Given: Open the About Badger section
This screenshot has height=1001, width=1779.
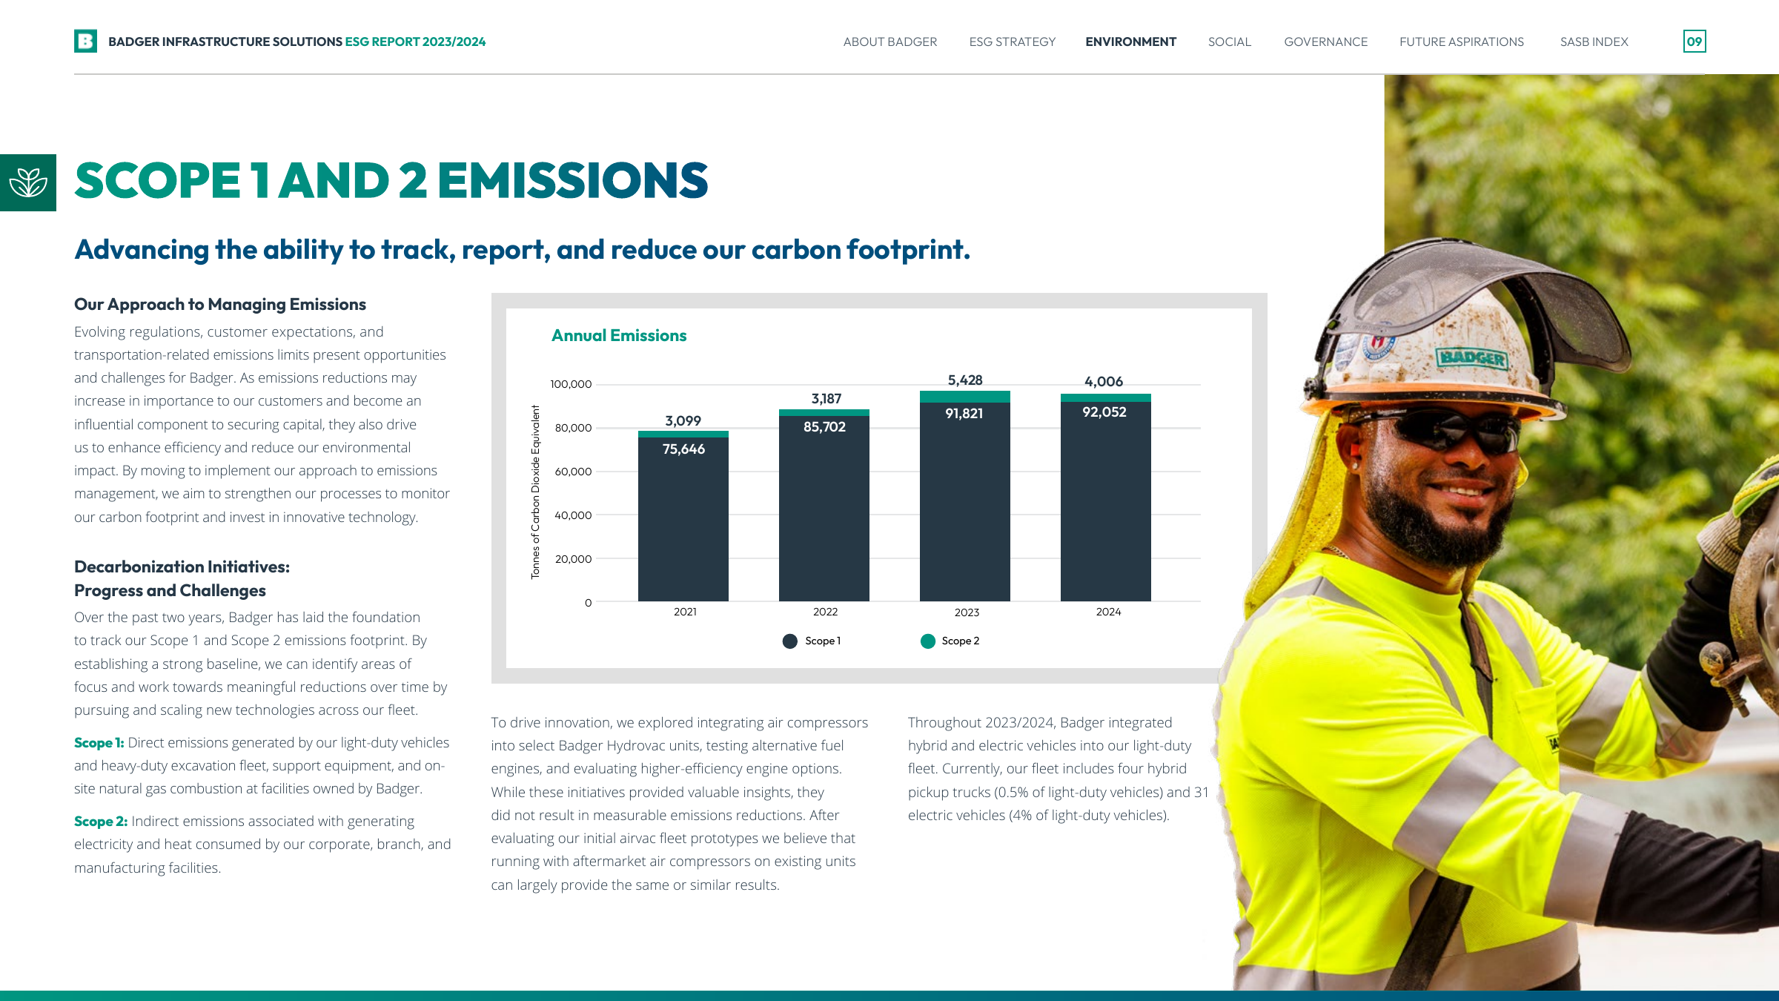Looking at the screenshot, I should coord(889,42).
